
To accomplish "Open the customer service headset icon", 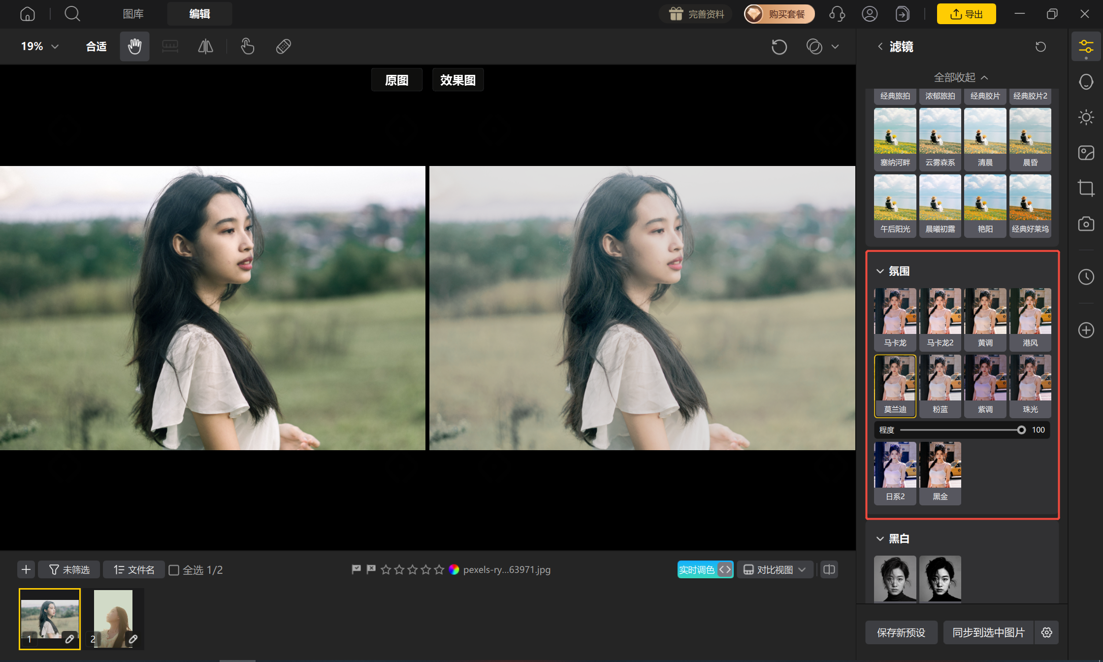I will tap(837, 14).
